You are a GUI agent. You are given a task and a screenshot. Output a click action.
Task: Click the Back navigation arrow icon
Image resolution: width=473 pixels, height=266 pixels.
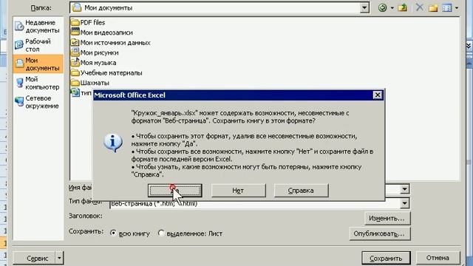(x=383, y=7)
